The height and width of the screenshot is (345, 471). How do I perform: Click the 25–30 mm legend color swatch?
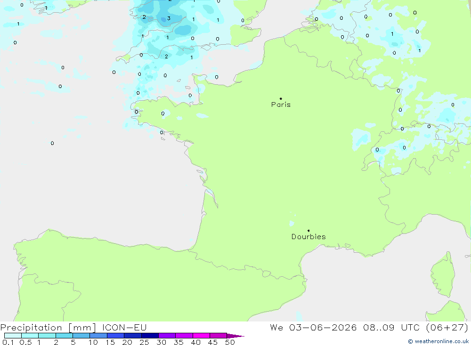pyautogui.click(x=150, y=336)
